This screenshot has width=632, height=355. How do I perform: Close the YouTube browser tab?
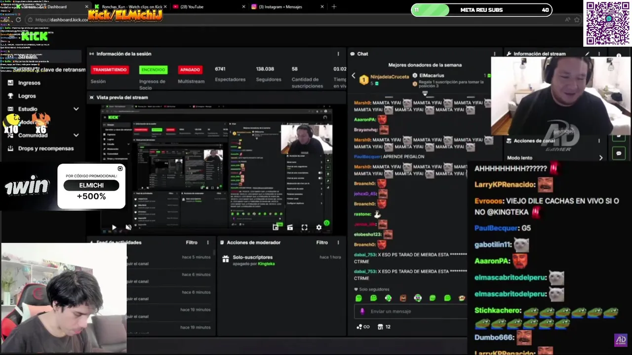pyautogui.click(x=244, y=6)
